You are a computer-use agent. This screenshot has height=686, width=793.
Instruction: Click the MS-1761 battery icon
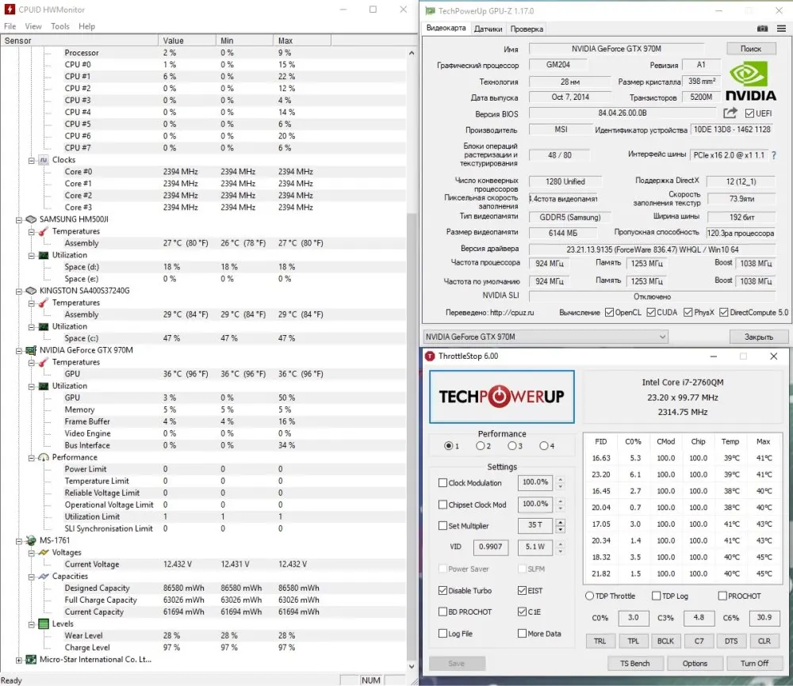(x=32, y=540)
